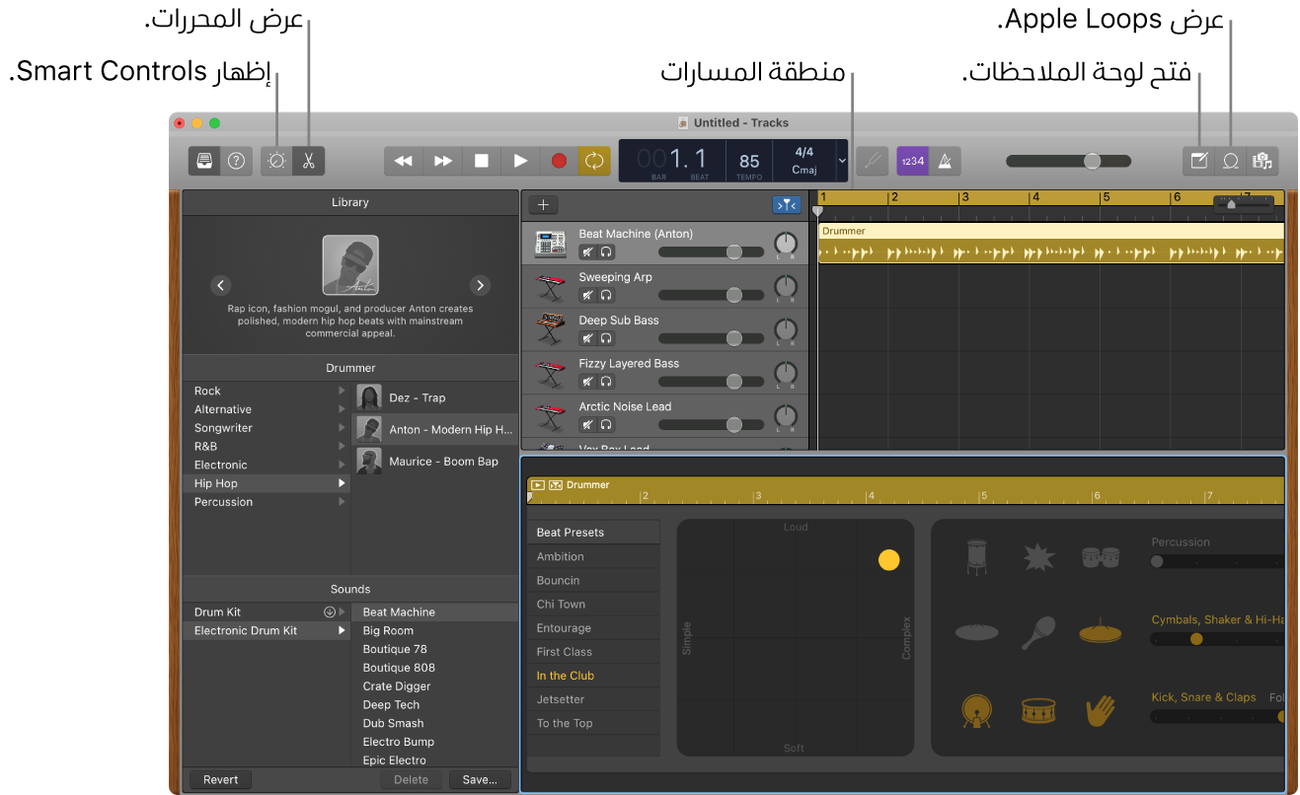This screenshot has width=1300, height=795.
Task: Select the First Class beat preset
Action: click(593, 652)
